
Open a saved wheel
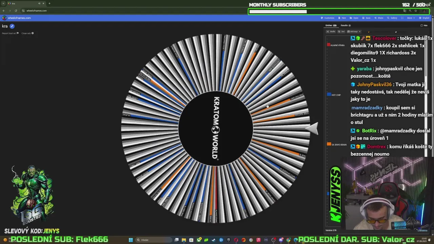(x=354, y=18)
